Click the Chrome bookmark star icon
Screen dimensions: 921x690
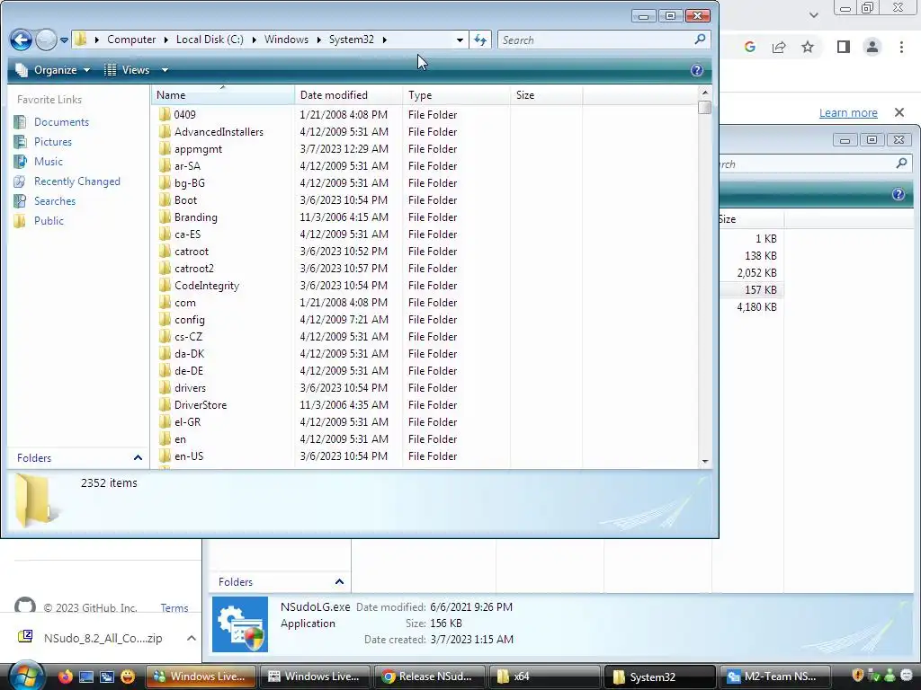pyautogui.click(x=808, y=47)
